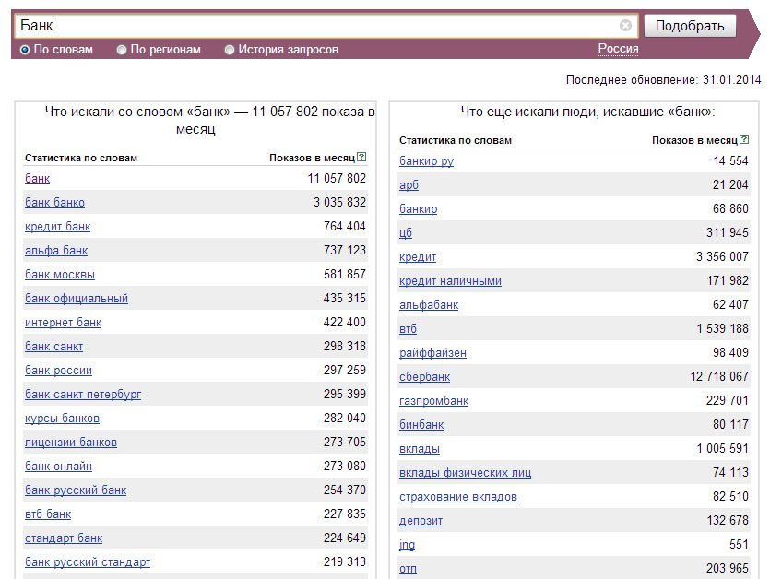Open the курсы банков keyword link
Viewport: 770px width, 579px height.
(x=63, y=419)
